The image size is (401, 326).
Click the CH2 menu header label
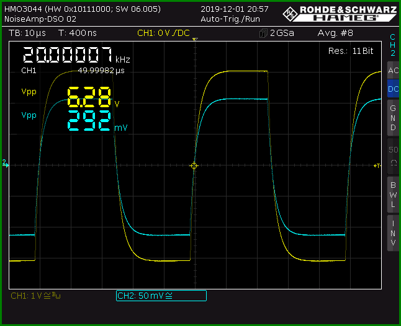(x=393, y=45)
